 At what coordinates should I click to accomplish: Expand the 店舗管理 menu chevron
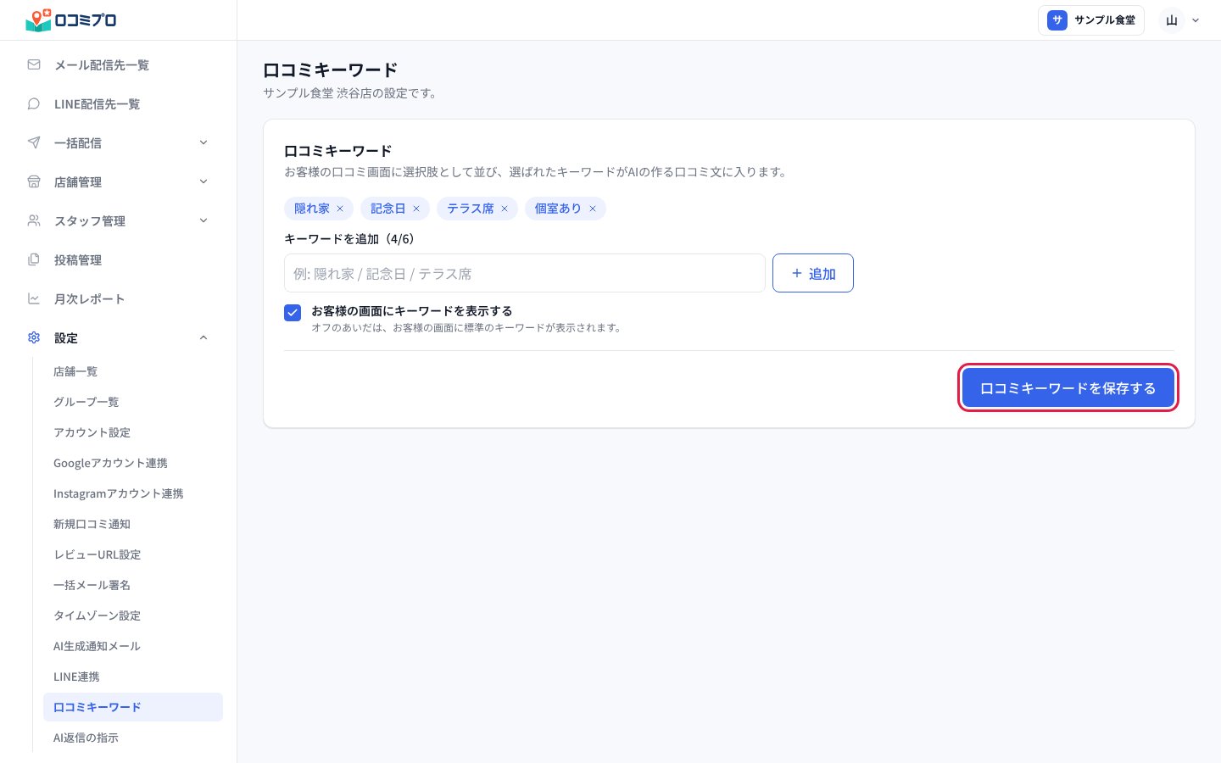203,181
